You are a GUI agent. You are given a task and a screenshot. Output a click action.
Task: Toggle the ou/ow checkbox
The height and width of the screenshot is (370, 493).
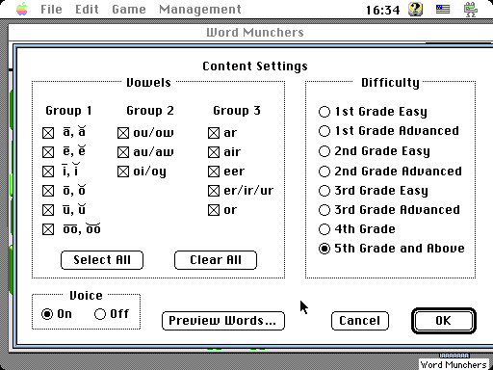click(123, 133)
